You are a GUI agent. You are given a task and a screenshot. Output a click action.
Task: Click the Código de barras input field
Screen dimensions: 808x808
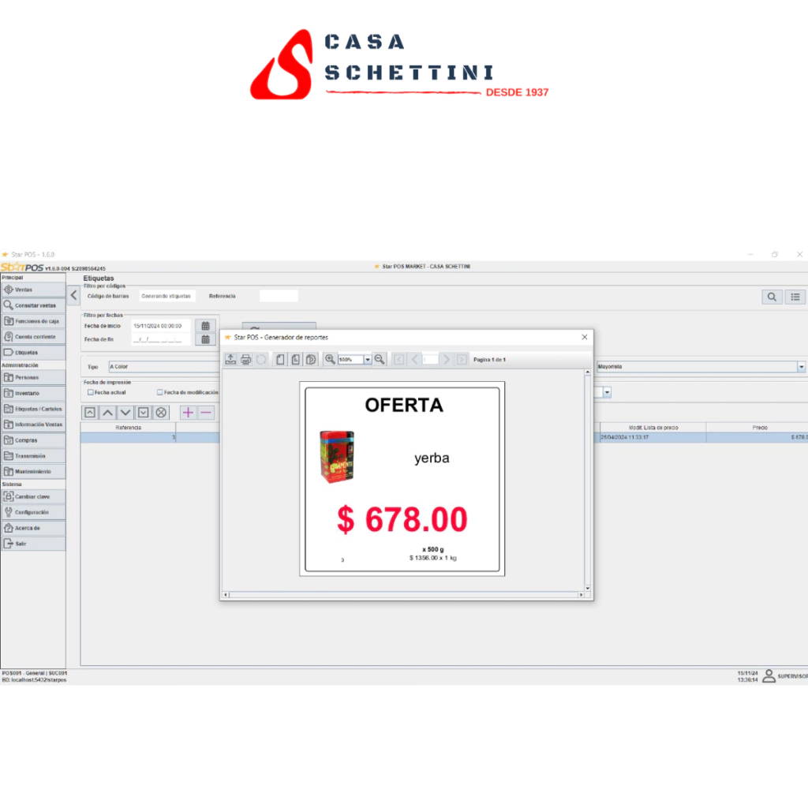pyautogui.click(x=167, y=297)
